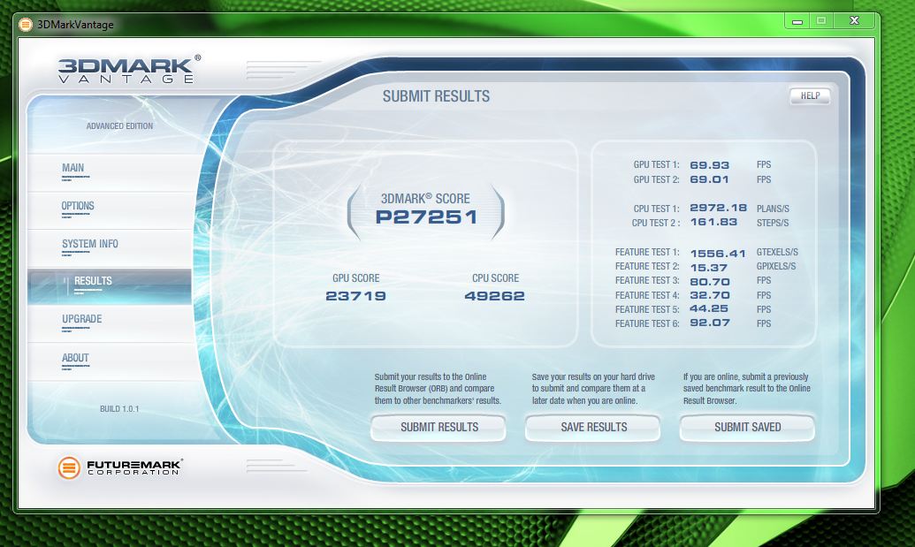This screenshot has height=547, width=915.
Task: Click the GTEXELS/S unit label
Action: point(777,253)
